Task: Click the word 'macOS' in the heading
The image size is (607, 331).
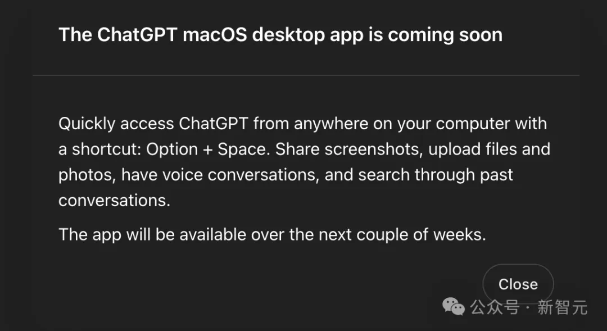Action: tap(215, 35)
